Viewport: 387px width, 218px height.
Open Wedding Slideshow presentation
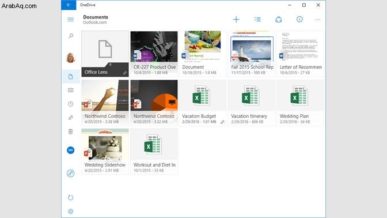(x=105, y=152)
